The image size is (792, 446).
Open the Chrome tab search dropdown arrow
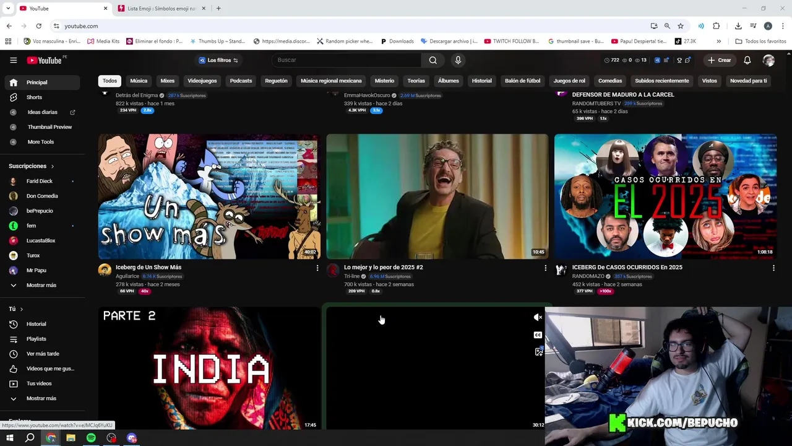click(8, 8)
